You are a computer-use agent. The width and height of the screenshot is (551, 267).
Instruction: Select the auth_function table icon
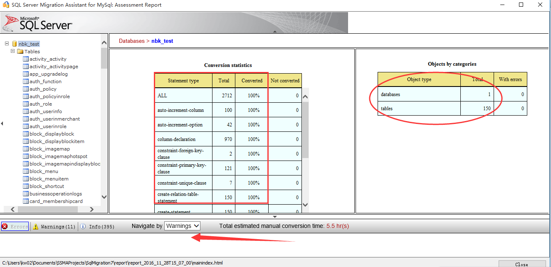point(26,81)
